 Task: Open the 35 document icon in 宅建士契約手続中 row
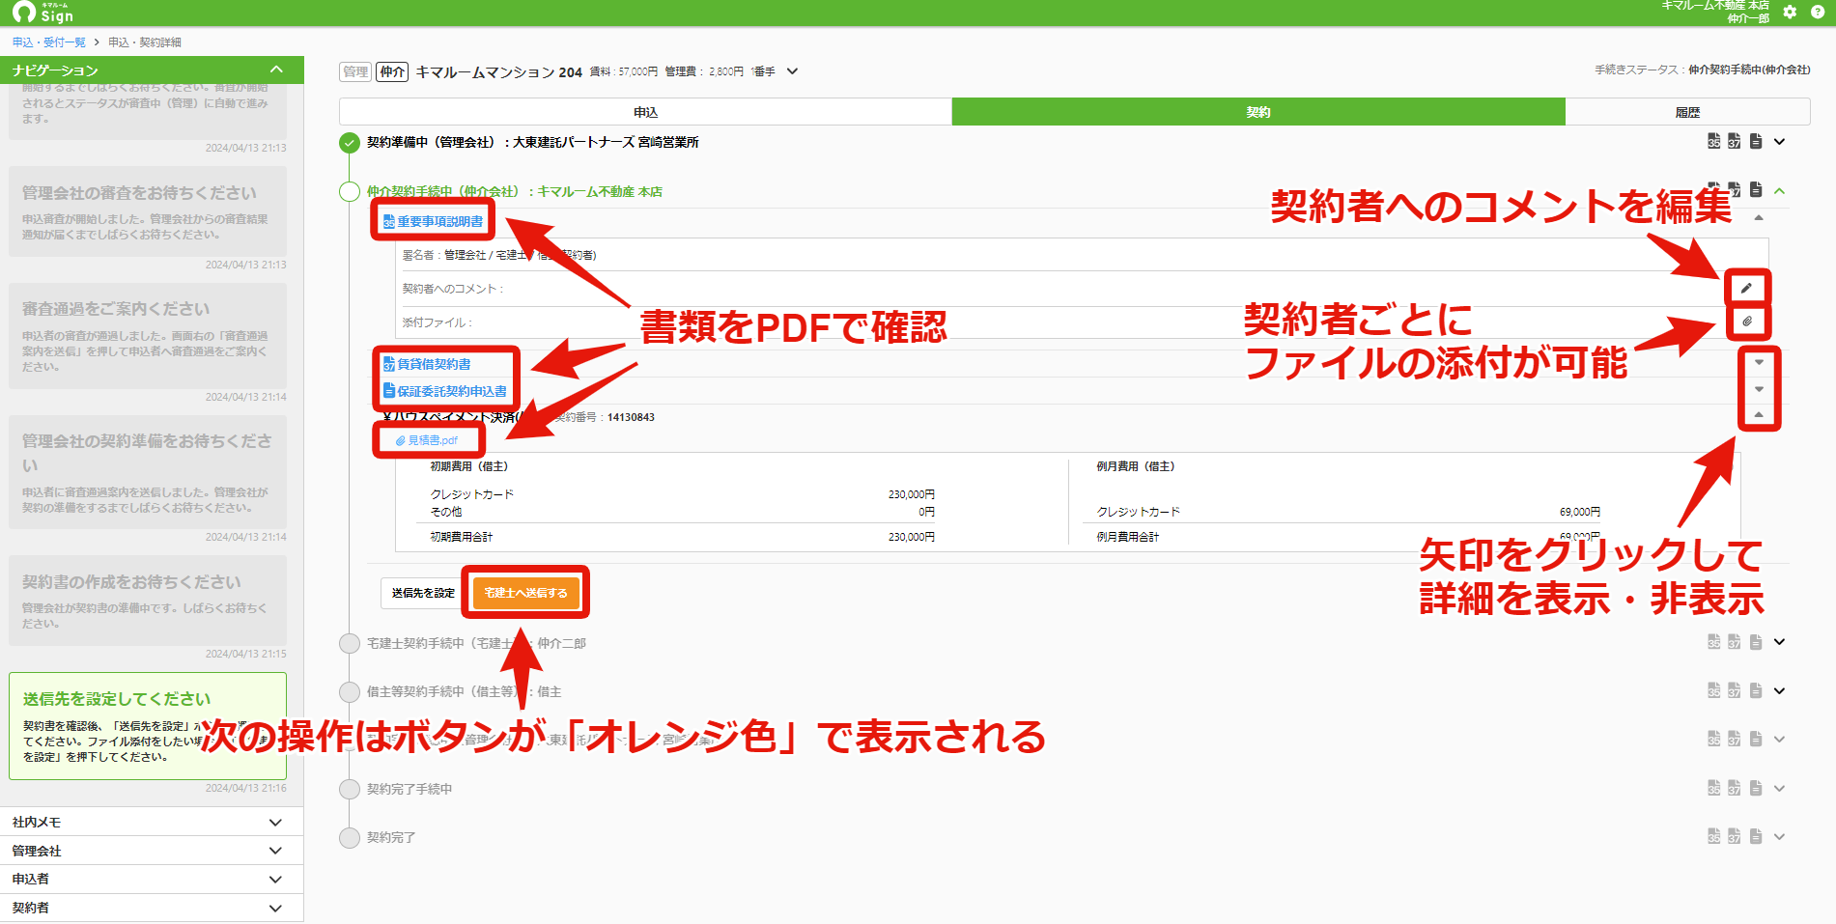(x=1714, y=641)
